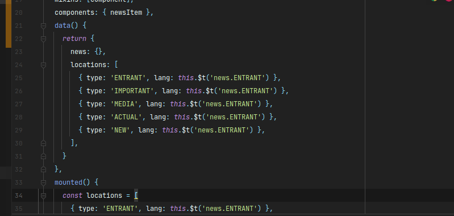
Task: Collapse the data() function fold marker
Action: pyautogui.click(x=43, y=26)
